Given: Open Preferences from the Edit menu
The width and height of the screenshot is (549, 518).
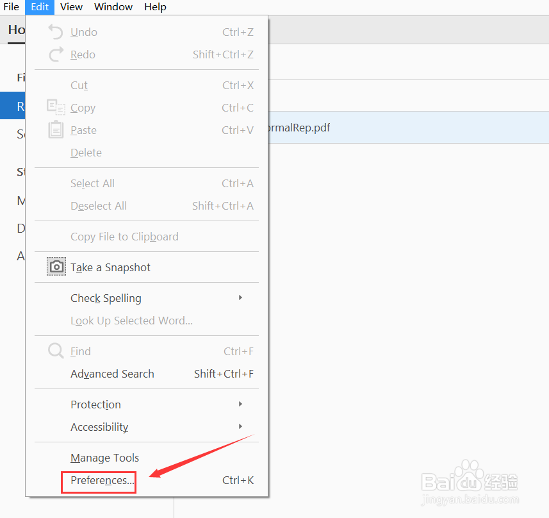Looking at the screenshot, I should pyautogui.click(x=98, y=480).
